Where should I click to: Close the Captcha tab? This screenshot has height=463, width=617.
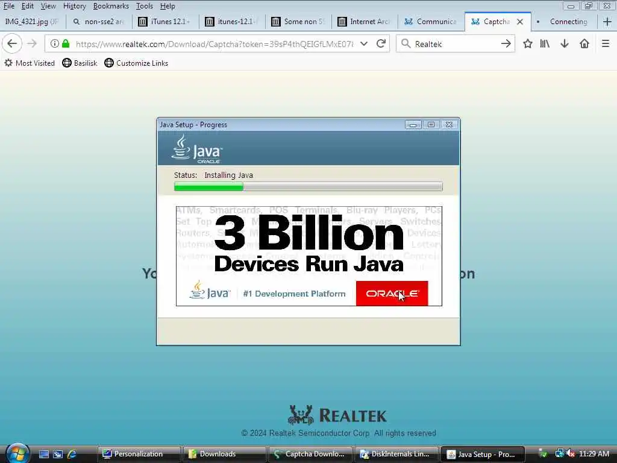(520, 22)
